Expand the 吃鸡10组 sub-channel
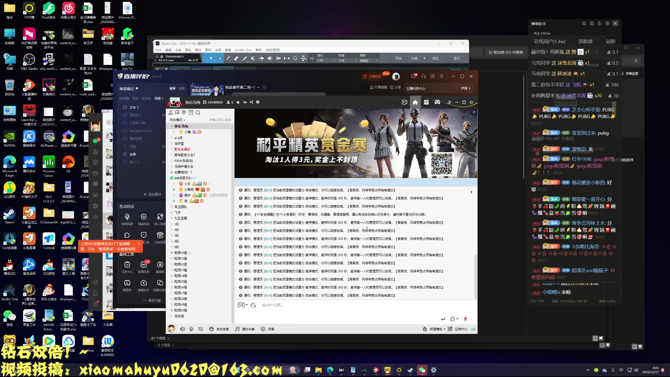The width and height of the screenshot is (670, 377). click(172, 253)
